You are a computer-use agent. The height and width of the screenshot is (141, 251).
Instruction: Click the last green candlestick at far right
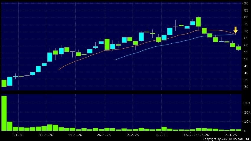point(238,48)
